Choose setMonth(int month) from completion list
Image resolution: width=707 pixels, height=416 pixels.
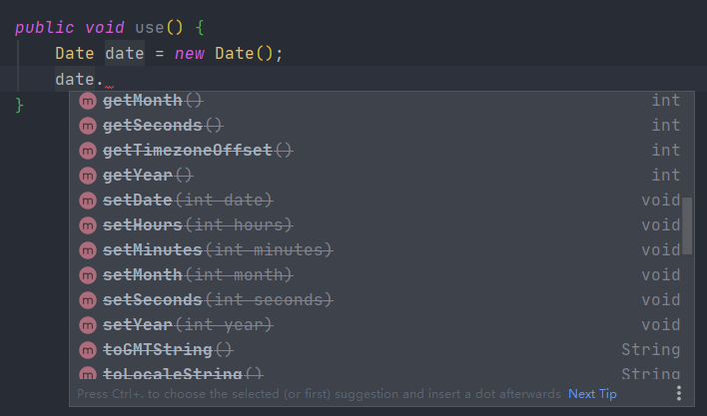381,275
